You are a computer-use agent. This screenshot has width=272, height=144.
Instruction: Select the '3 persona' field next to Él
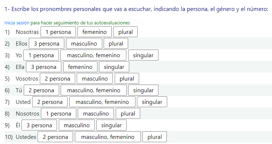[39, 125]
